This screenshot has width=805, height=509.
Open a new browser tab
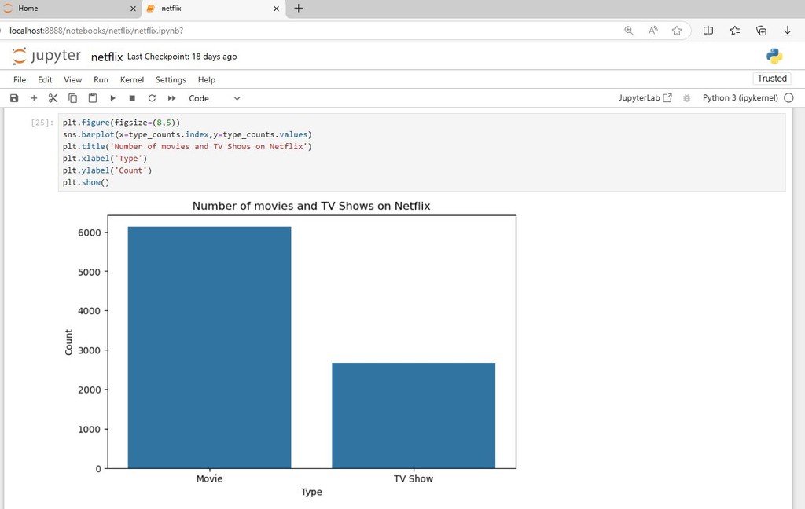[298, 8]
